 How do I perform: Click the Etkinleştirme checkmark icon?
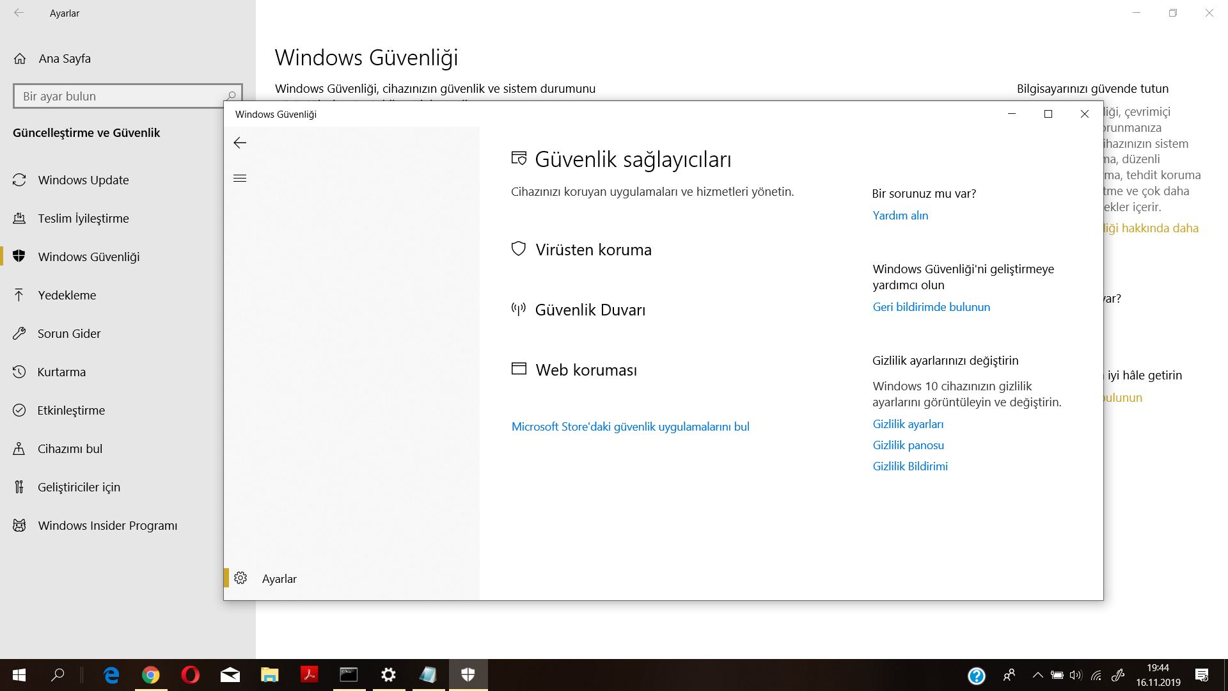19,410
